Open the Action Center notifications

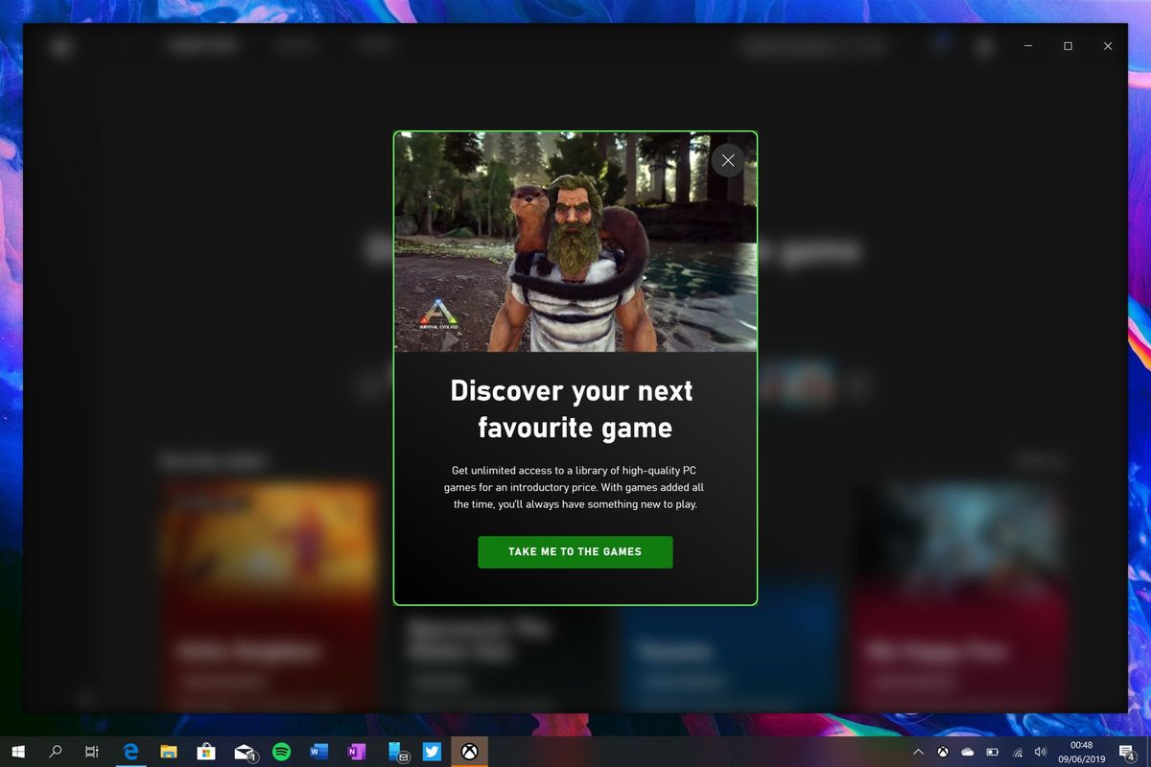pyautogui.click(x=1127, y=753)
